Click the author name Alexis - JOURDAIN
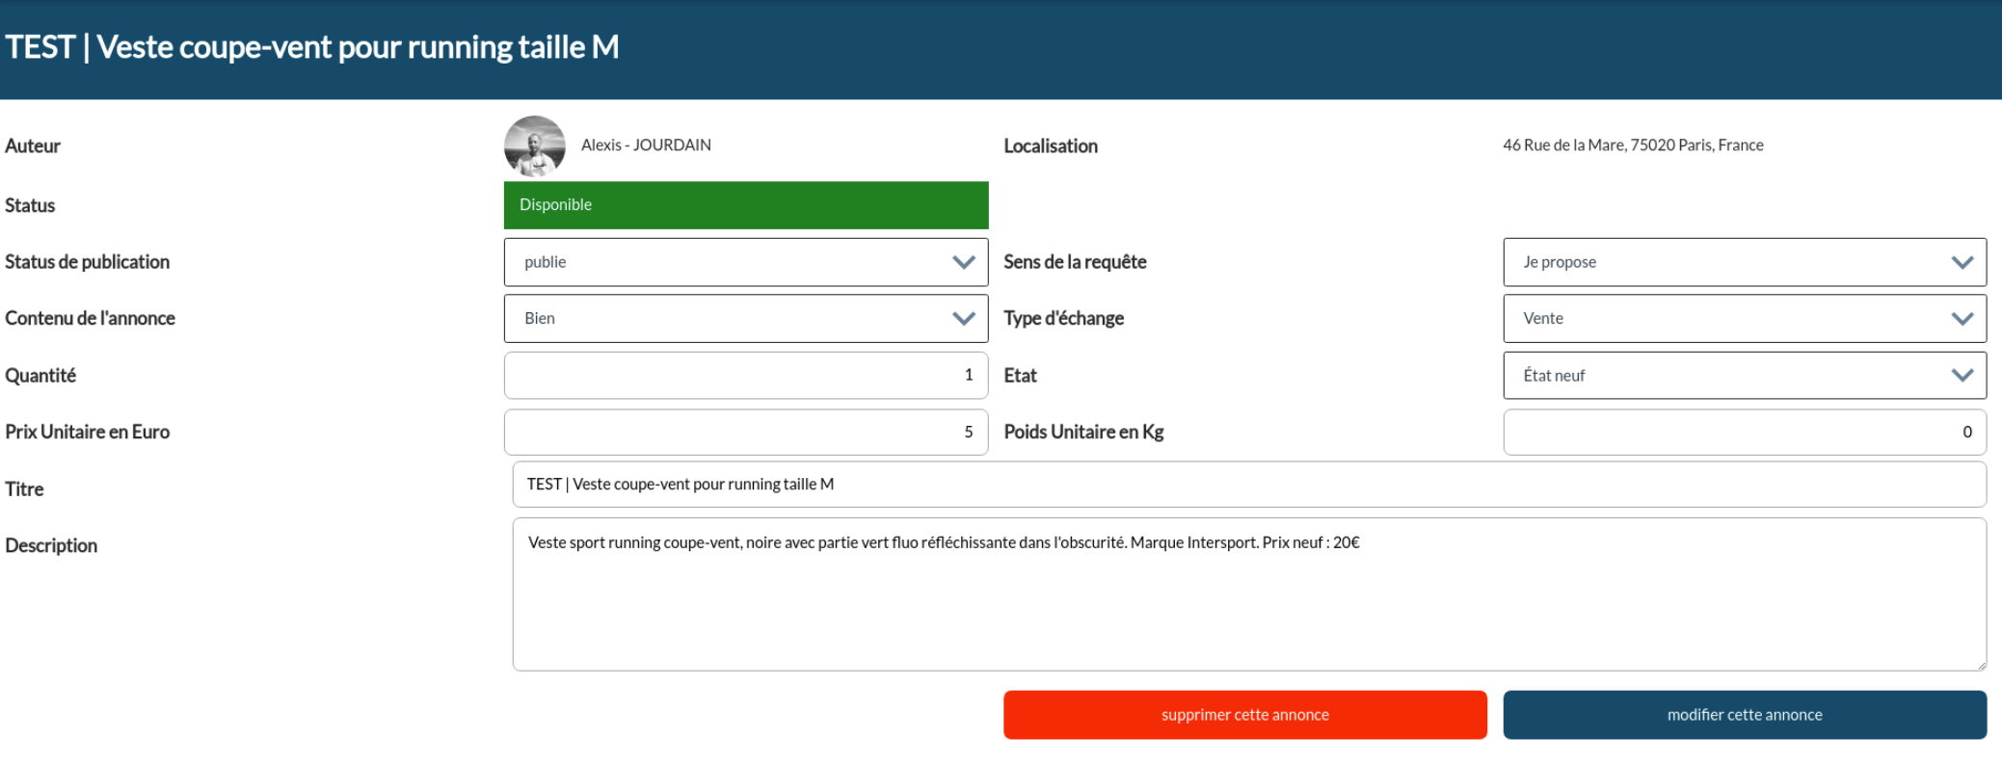This screenshot has height=764, width=2002. (646, 145)
